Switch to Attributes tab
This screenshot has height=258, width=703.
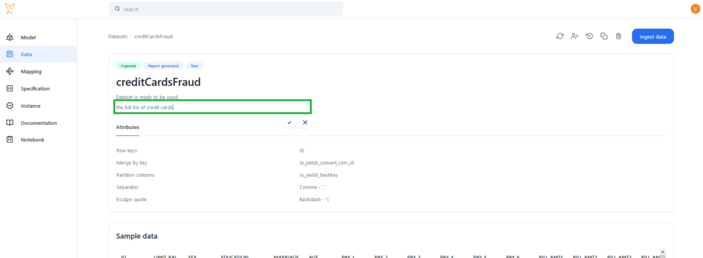[x=128, y=128]
